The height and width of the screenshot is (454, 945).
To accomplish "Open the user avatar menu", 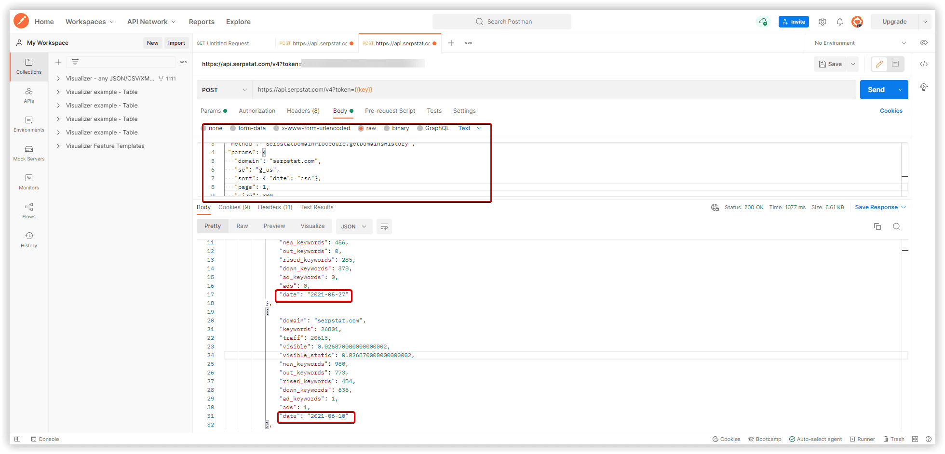I will pyautogui.click(x=857, y=22).
